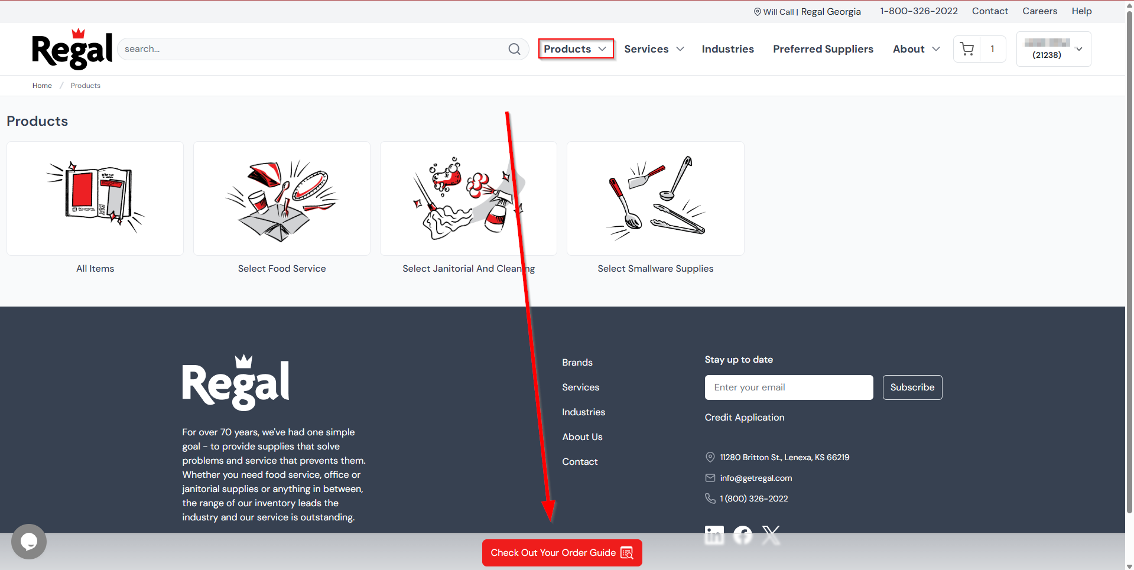Screen dimensions: 1134x570
Task: Click the Products breadcrumb
Action: point(86,86)
